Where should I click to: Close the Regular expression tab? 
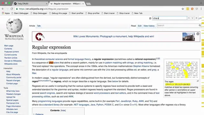tap(83, 4)
